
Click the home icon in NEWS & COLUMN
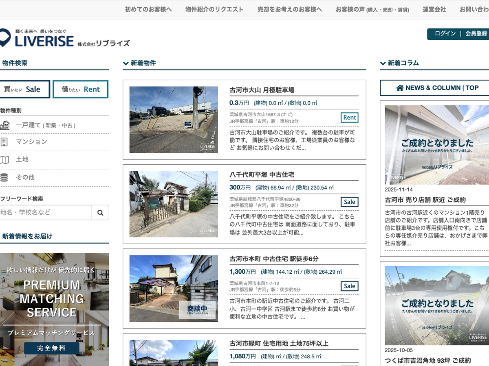tap(400, 88)
